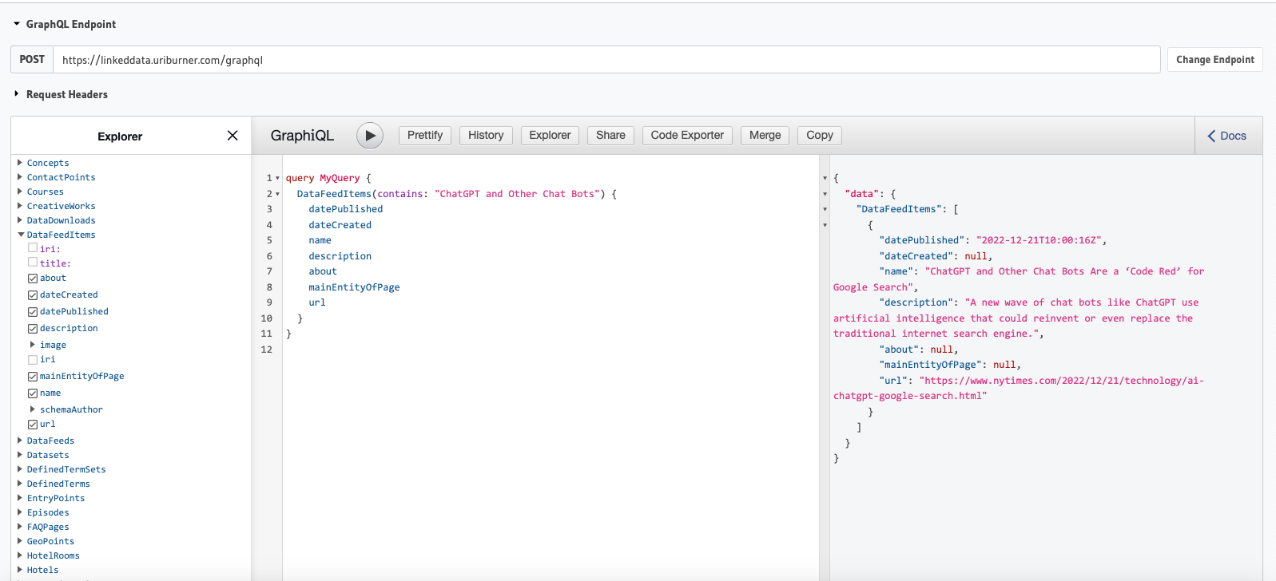1276x581 pixels.
Task: Fold the "data" object in results
Action: (x=825, y=194)
